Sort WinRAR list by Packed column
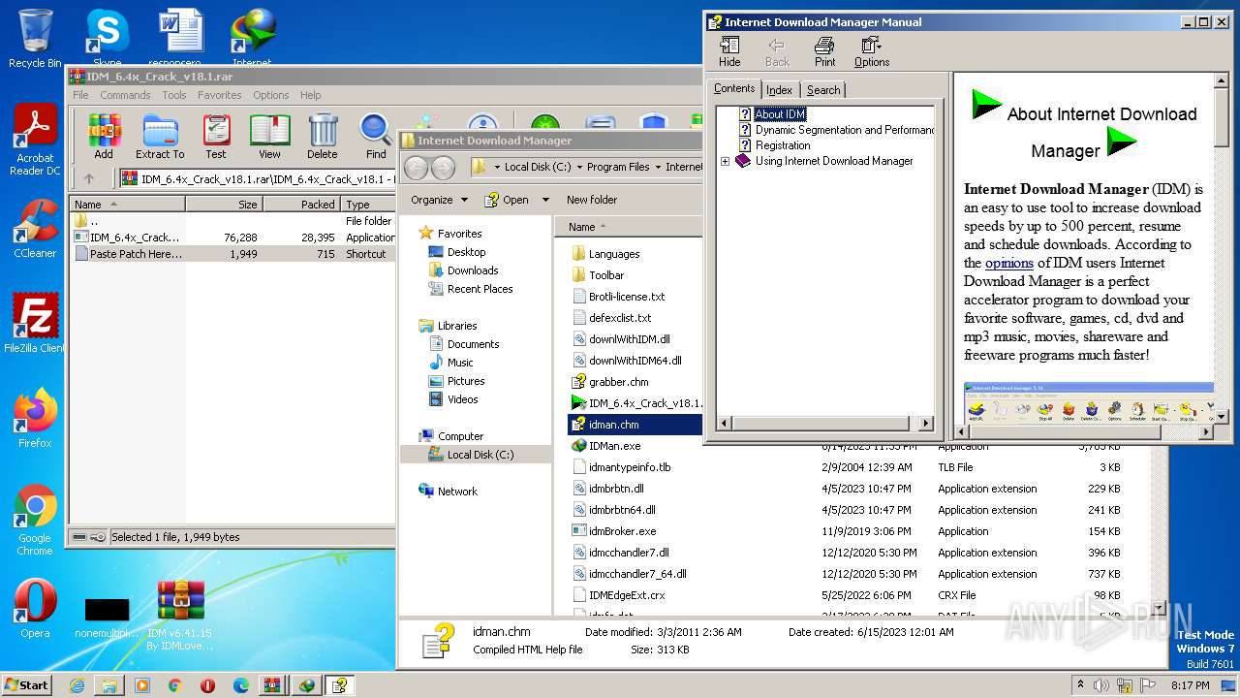Image resolution: width=1240 pixels, height=698 pixels. pos(301,205)
